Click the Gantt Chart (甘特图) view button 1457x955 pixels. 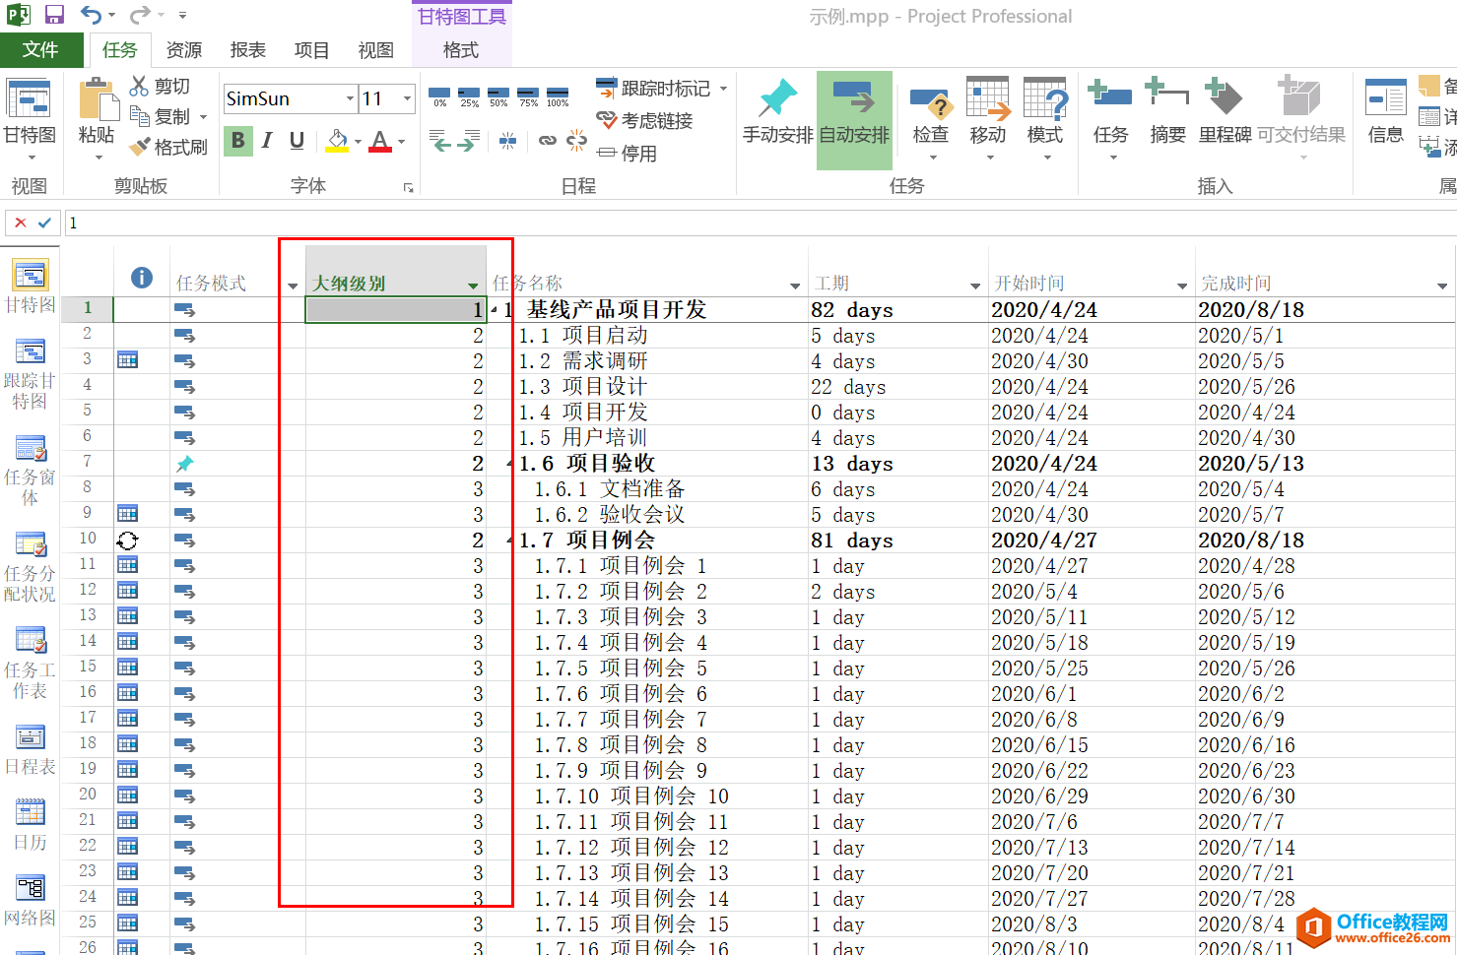pos(30,117)
